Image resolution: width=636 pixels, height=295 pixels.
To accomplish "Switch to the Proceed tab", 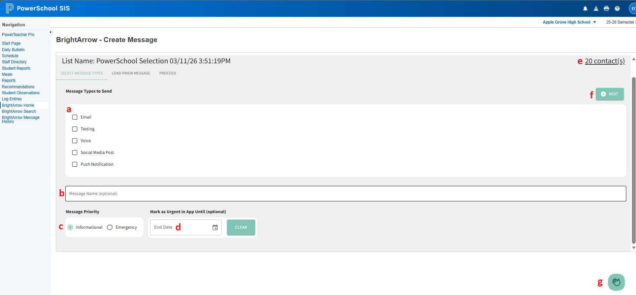I will pos(168,73).
